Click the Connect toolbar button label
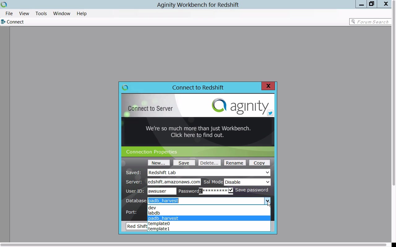 tap(15, 22)
